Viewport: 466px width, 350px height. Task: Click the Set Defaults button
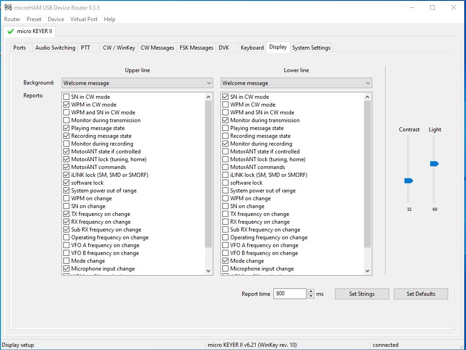[421, 294]
